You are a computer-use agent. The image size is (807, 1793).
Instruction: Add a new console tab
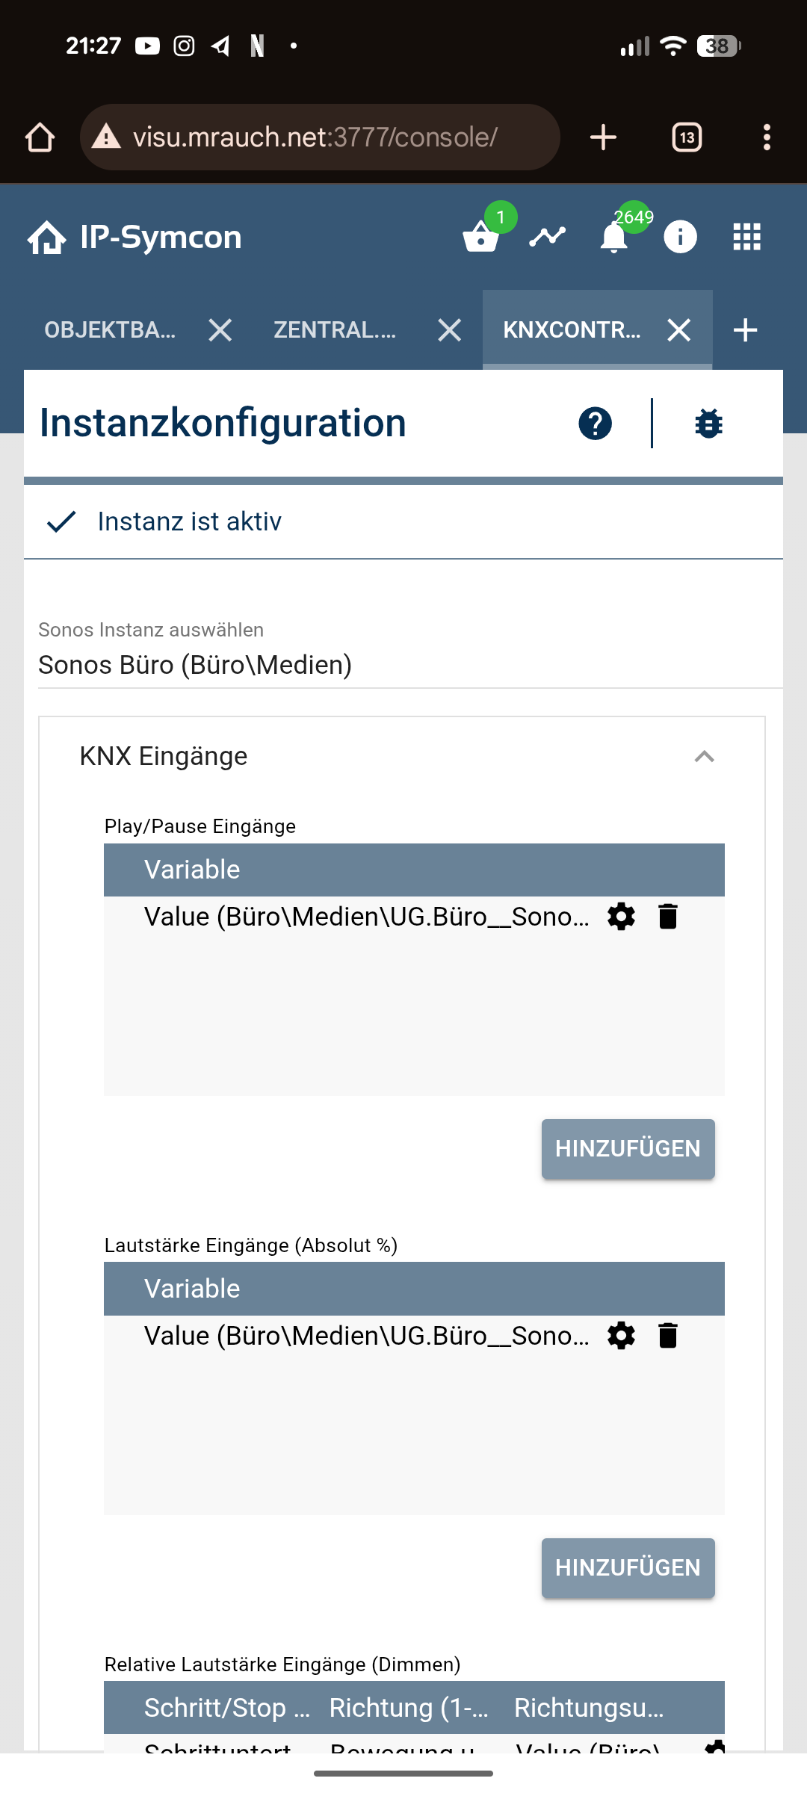(745, 329)
